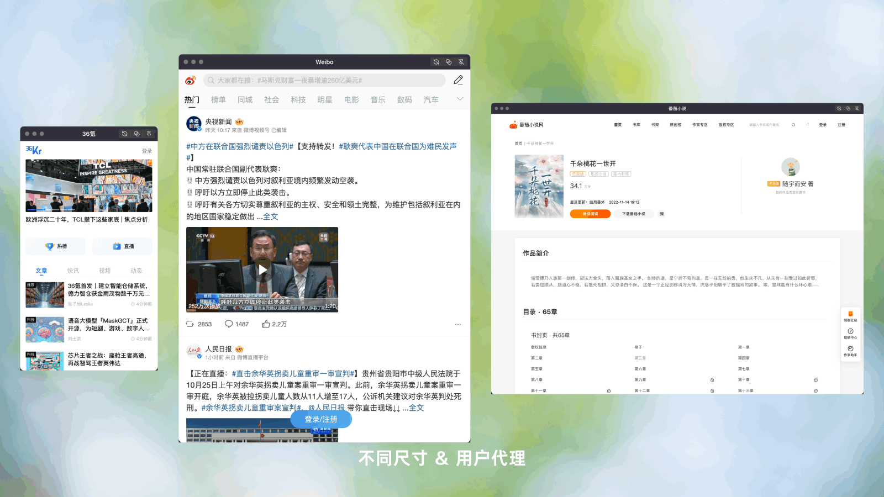Switch to the 动态 tab in 36氪
The height and width of the screenshot is (497, 884).
click(136, 271)
